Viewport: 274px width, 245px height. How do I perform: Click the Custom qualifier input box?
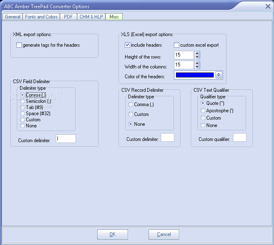[x=240, y=138]
